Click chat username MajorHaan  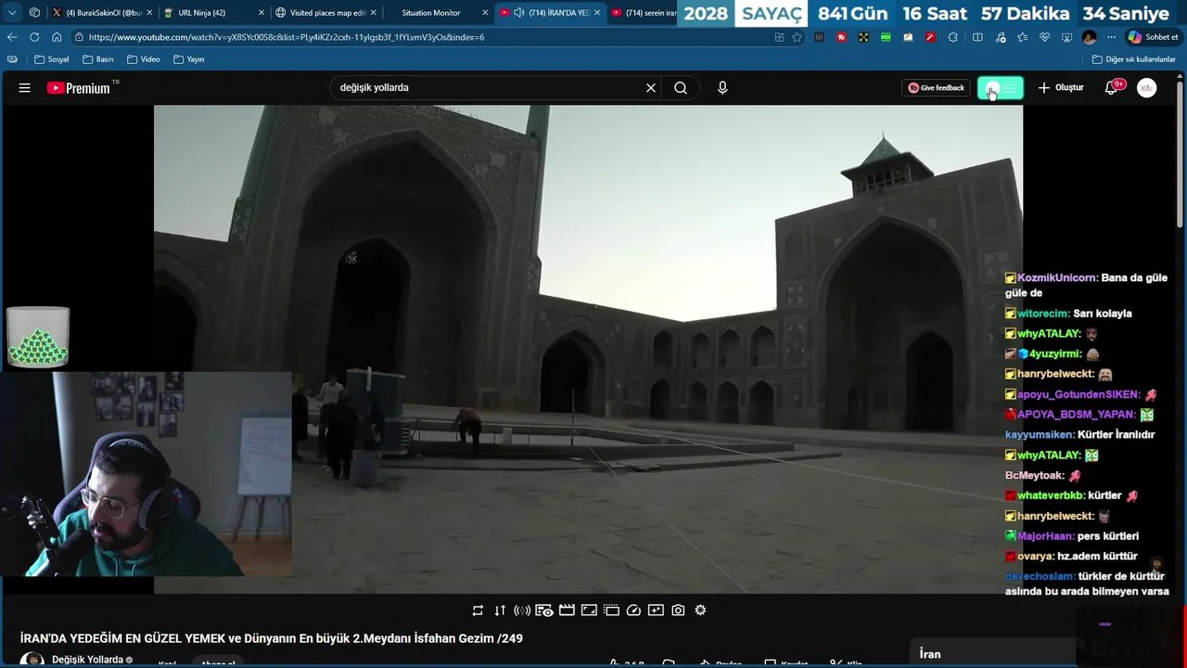tap(1045, 535)
